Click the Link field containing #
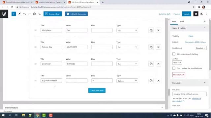Screen dimensions: 211x118 102,81
